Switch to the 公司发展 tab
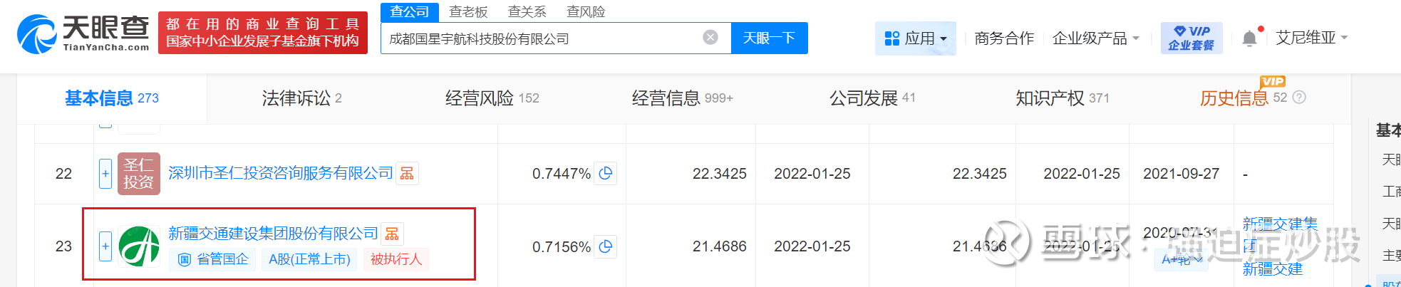The height and width of the screenshot is (287, 1401). pyautogui.click(x=872, y=98)
